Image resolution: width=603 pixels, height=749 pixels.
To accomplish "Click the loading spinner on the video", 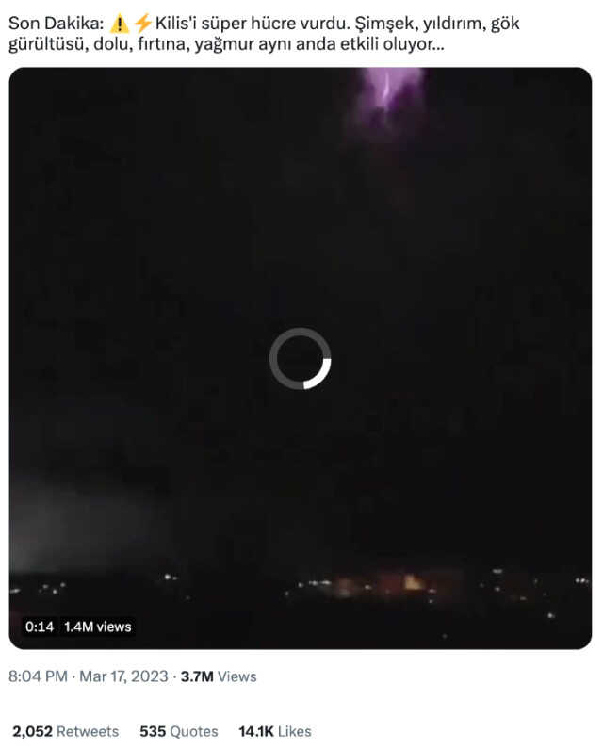I will pyautogui.click(x=300, y=358).
